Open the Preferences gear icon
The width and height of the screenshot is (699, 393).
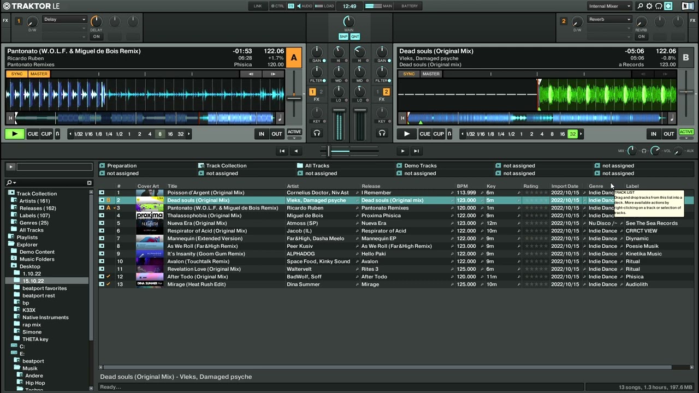(649, 6)
